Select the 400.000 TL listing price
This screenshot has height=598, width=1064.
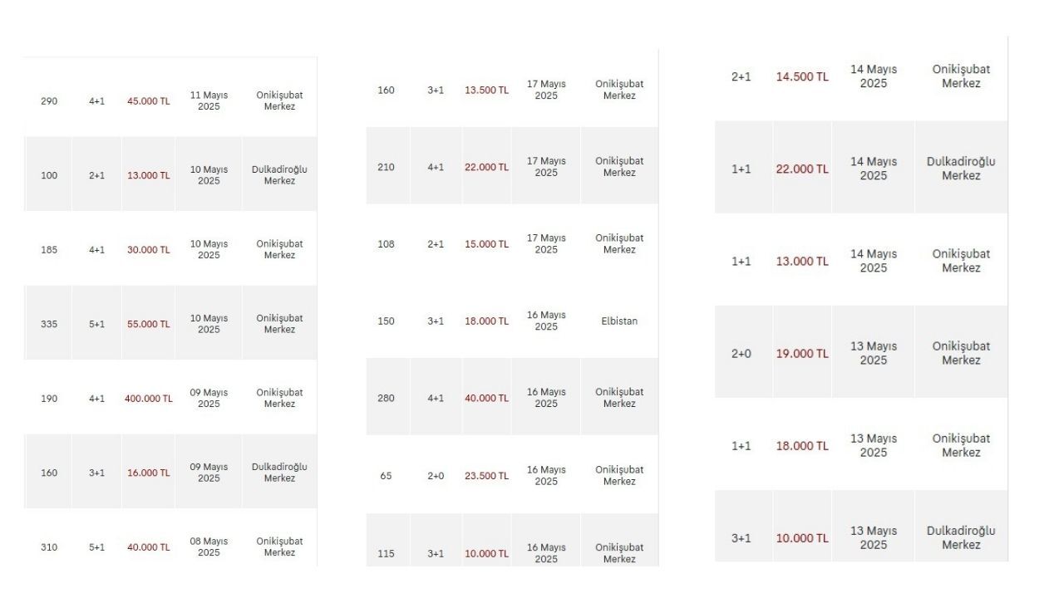pos(149,399)
